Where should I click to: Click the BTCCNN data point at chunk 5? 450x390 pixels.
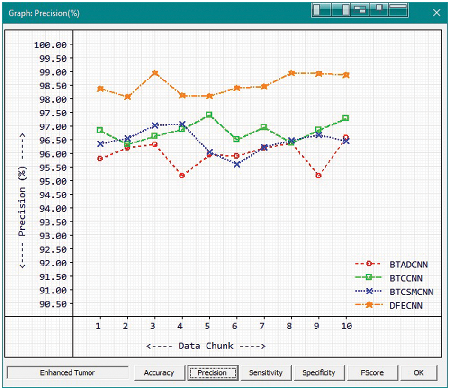209,115
